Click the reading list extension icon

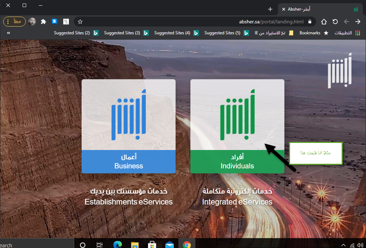click(66, 22)
